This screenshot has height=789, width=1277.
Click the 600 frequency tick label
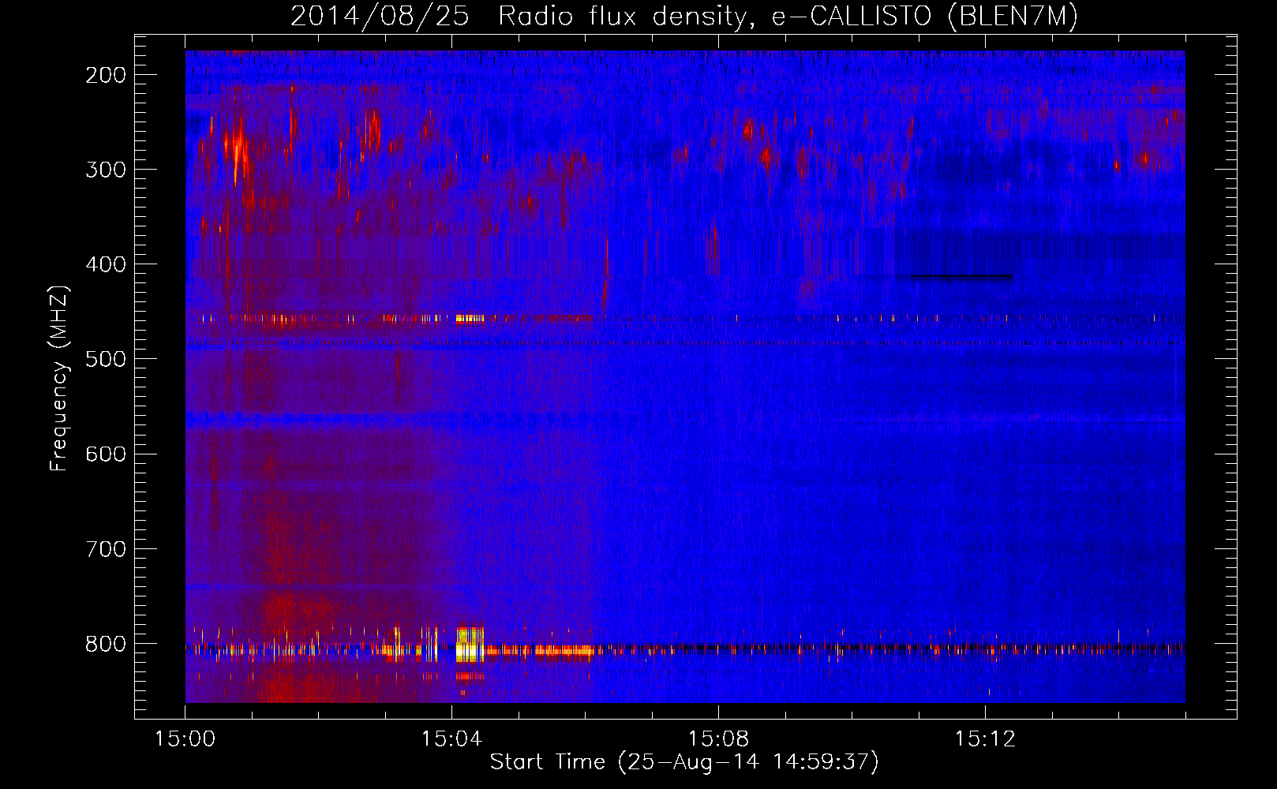[106, 454]
